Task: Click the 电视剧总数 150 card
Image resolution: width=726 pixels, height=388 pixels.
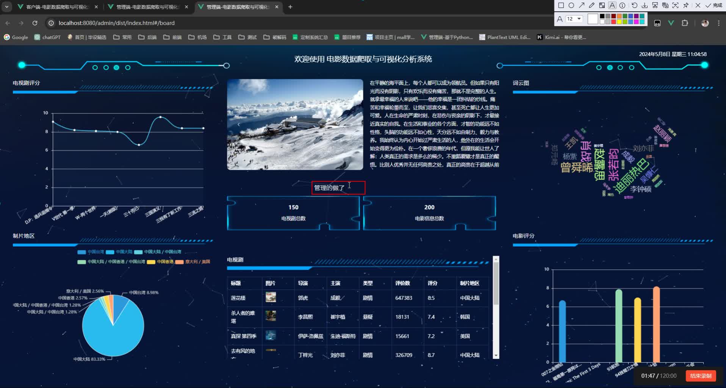Action: click(x=293, y=213)
